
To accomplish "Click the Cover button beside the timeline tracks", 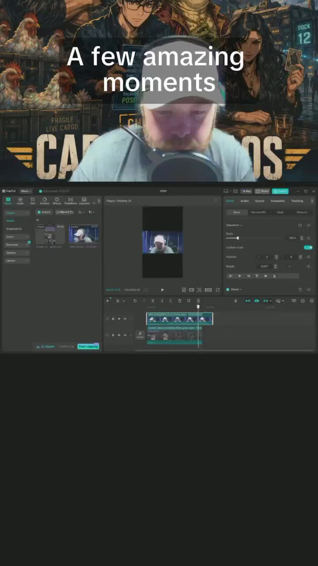I will [x=140, y=335].
